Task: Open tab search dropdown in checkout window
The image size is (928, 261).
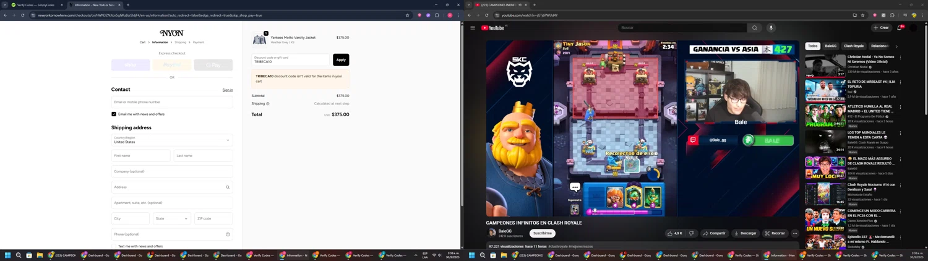Action: coord(5,5)
